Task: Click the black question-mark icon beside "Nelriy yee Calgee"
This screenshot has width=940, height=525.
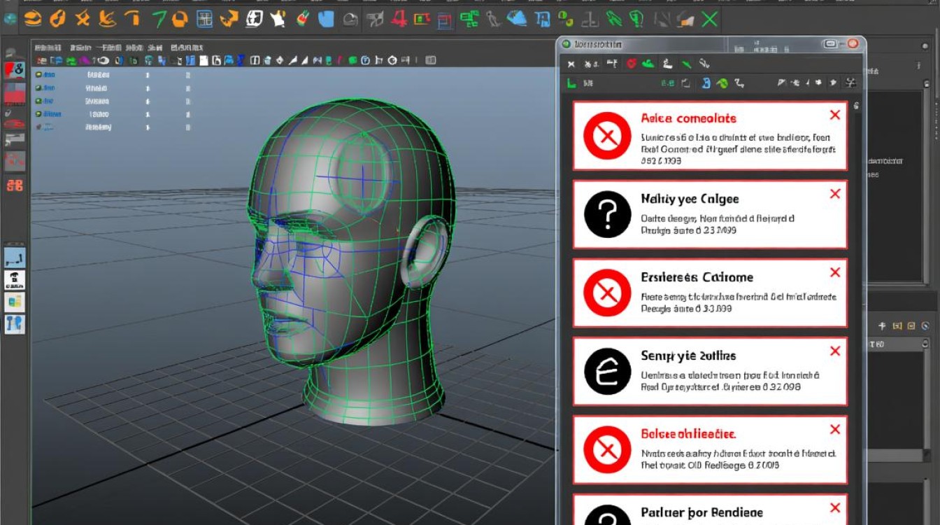Action: [607, 214]
